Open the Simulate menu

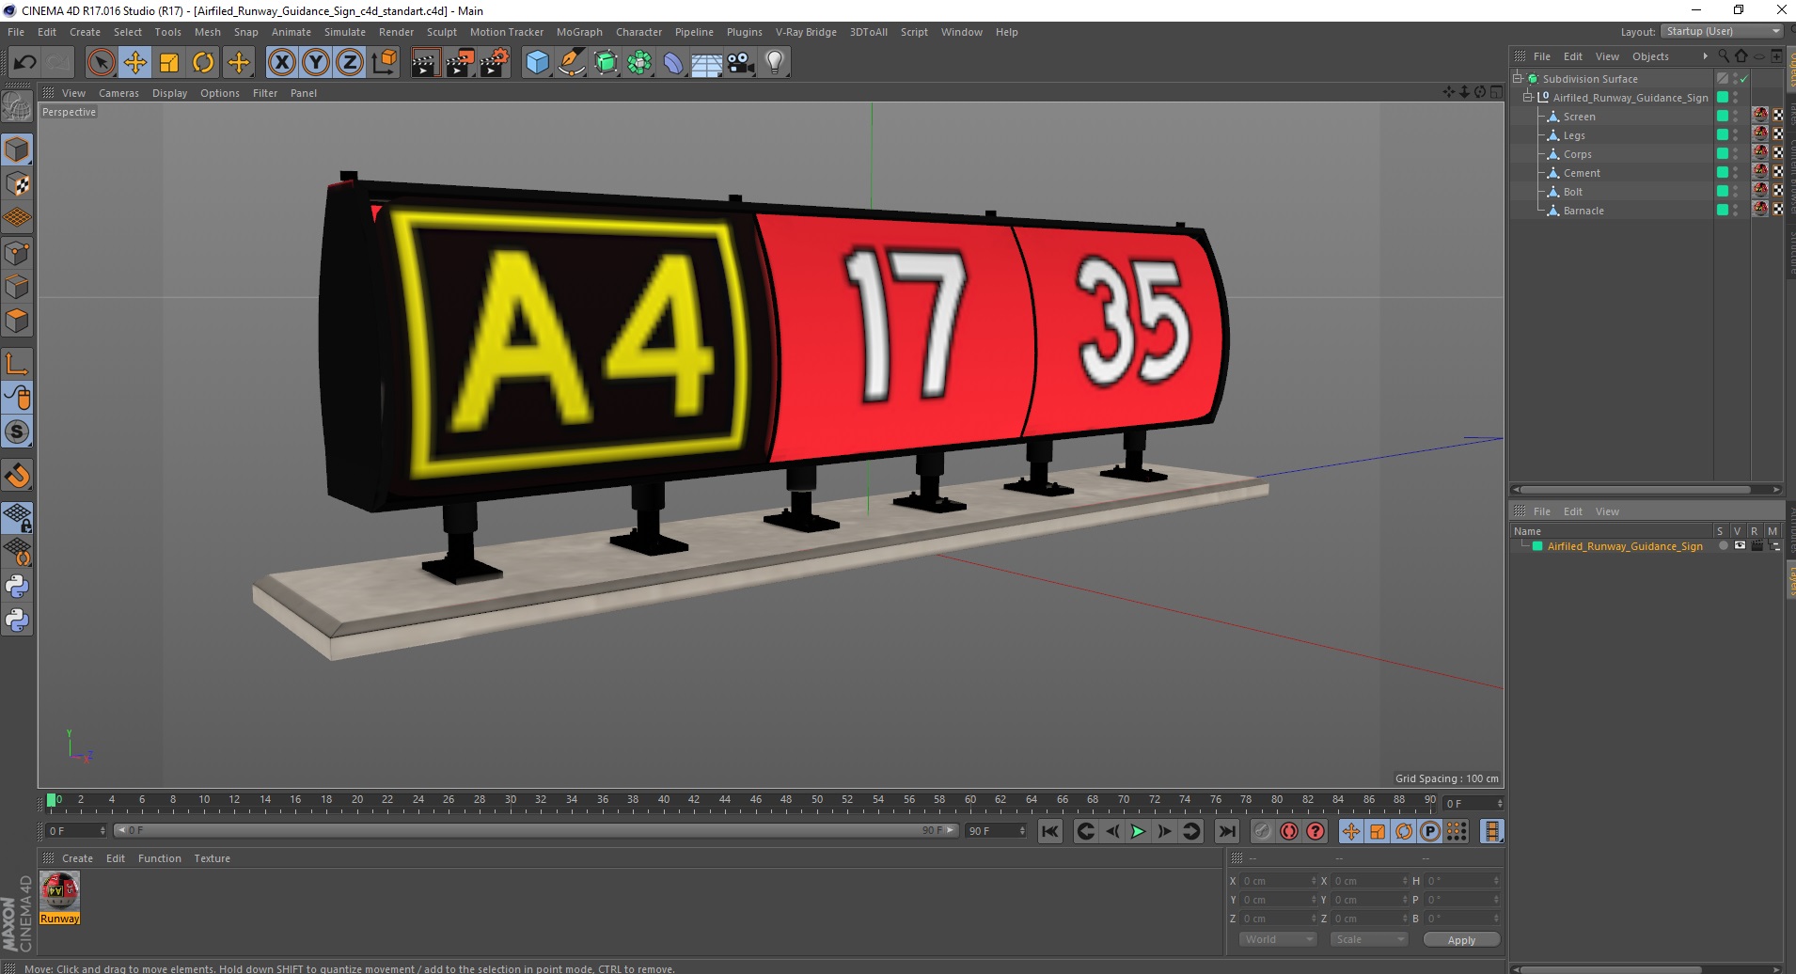[x=345, y=32]
